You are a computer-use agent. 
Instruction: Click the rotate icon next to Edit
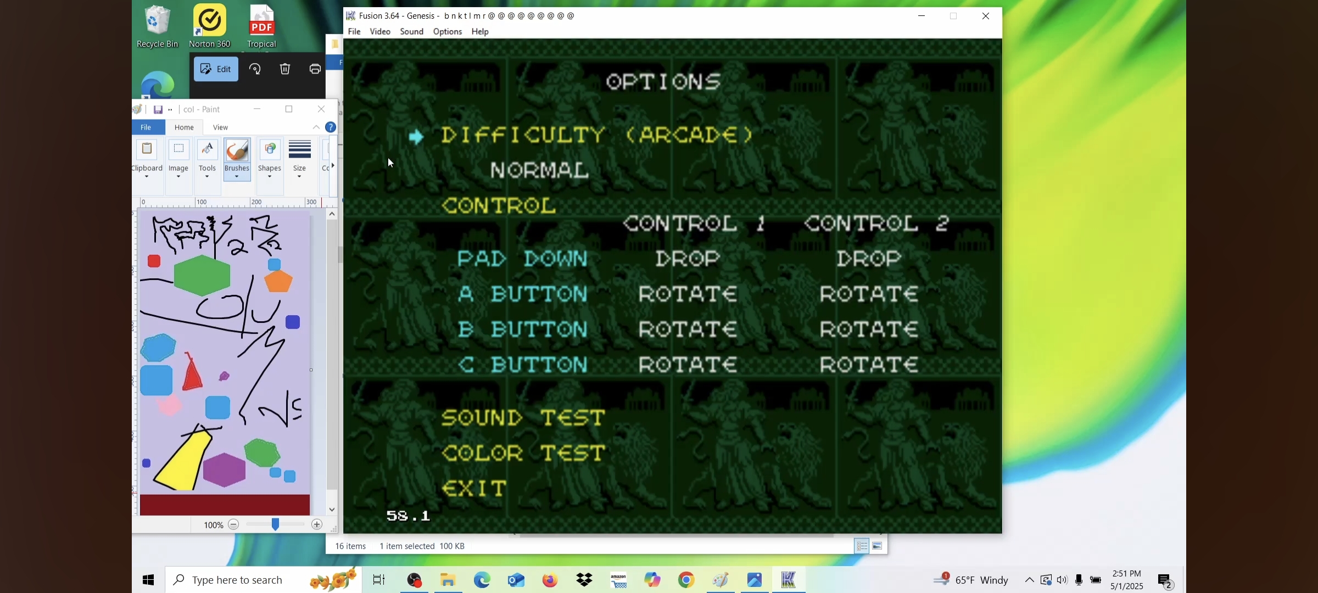(x=255, y=69)
